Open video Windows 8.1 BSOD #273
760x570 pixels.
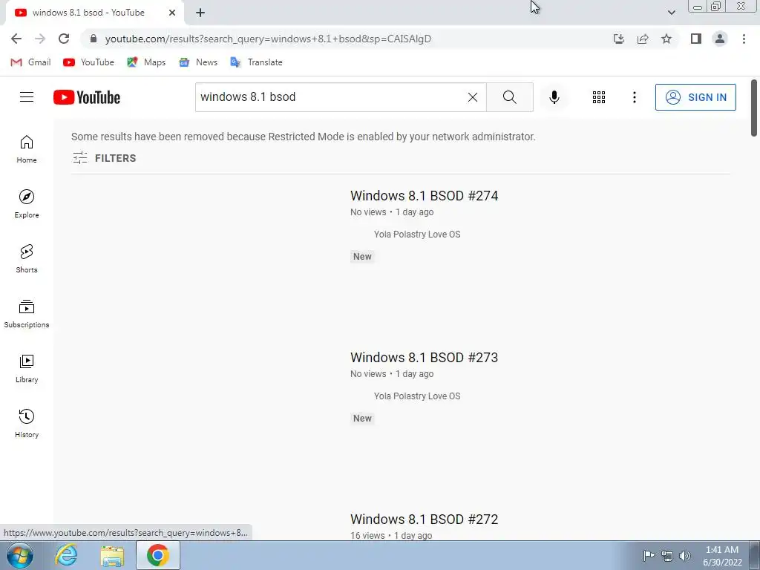(424, 358)
